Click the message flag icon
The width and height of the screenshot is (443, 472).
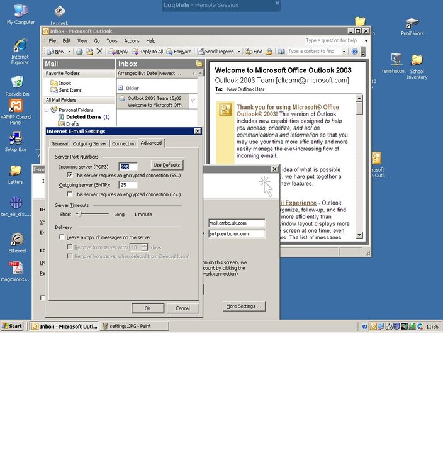[x=193, y=101]
